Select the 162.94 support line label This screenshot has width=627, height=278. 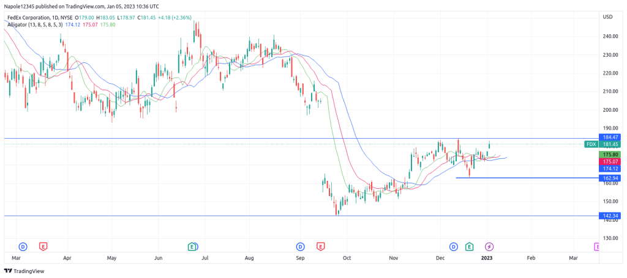609,178
